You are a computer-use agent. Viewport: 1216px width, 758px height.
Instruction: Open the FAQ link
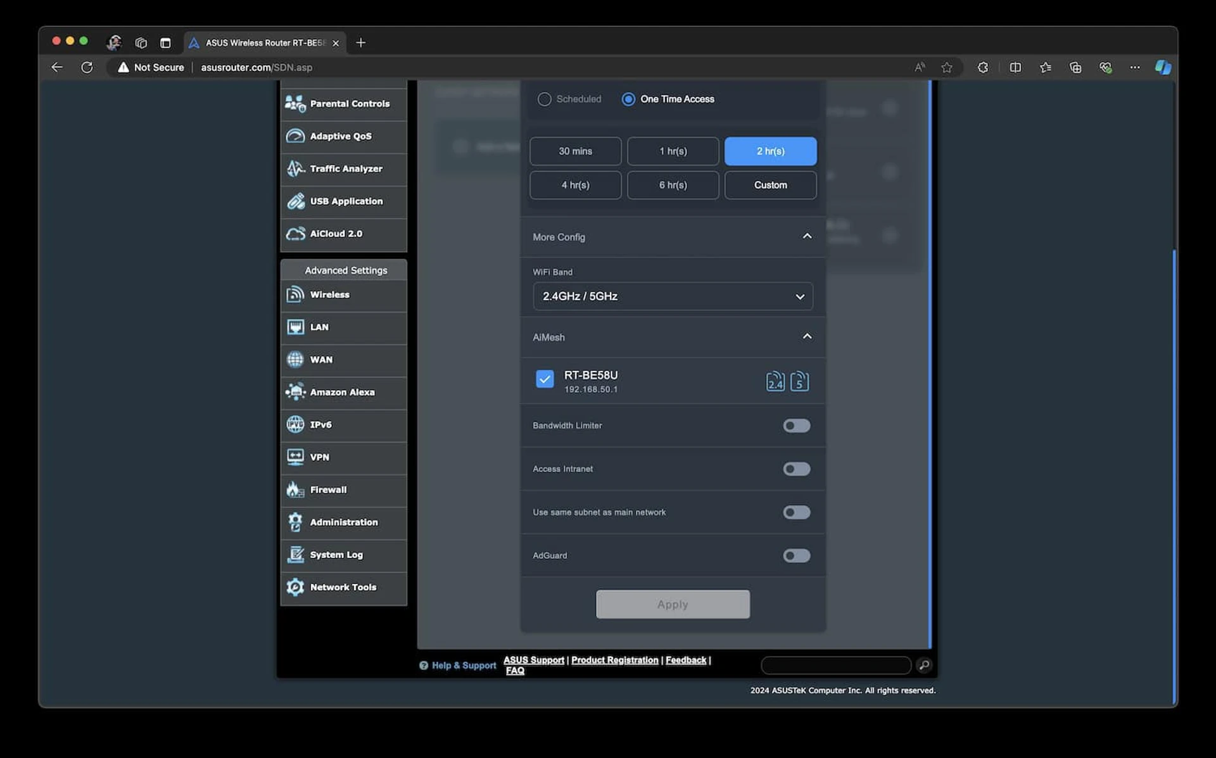(x=515, y=671)
